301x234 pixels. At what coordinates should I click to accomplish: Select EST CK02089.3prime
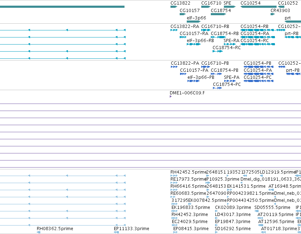[x=216, y=211]
